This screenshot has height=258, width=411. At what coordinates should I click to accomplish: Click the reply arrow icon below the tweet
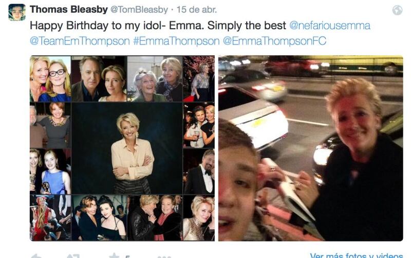point(36,255)
